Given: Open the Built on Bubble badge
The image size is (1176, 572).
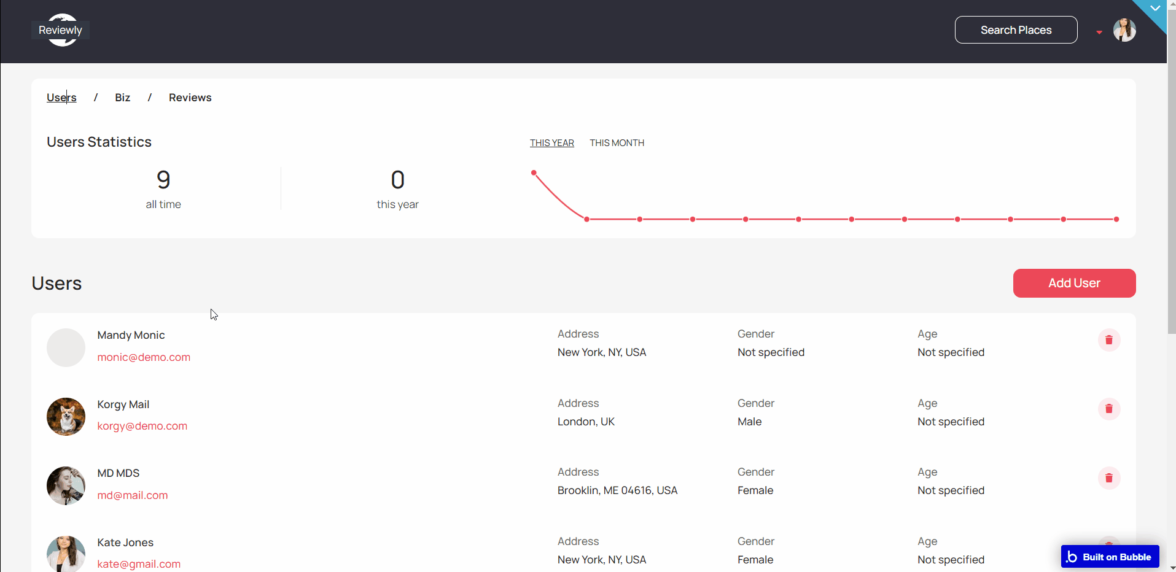Looking at the screenshot, I should click(1110, 557).
